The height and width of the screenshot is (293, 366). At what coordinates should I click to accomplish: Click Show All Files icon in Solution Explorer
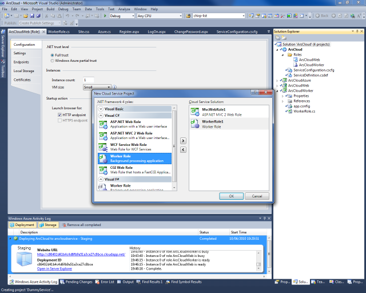(x=284, y=38)
